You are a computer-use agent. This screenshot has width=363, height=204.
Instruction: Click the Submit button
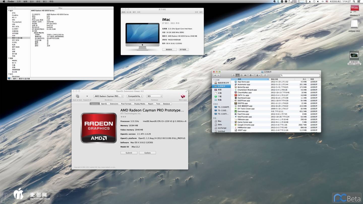(129, 153)
